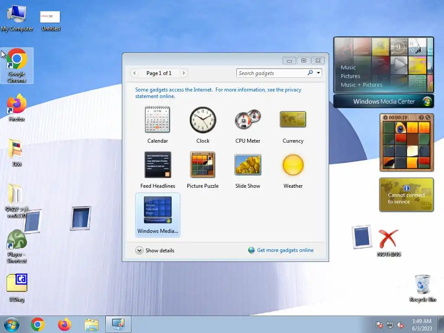Close the gadget gallery window
Screen dimensions: 444x333
coord(318,61)
